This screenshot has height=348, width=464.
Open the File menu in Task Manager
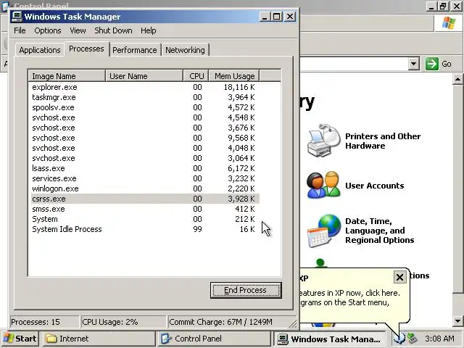[20, 30]
